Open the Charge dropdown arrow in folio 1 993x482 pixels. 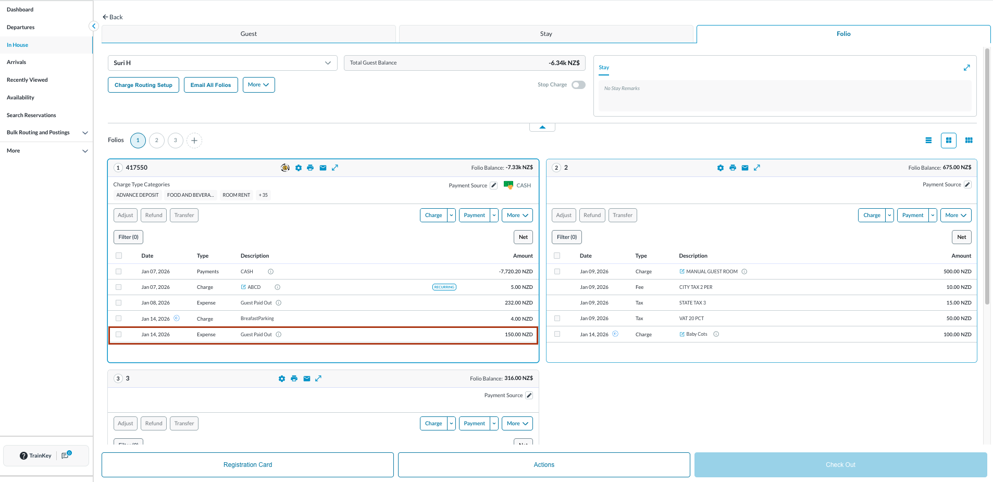tap(452, 215)
